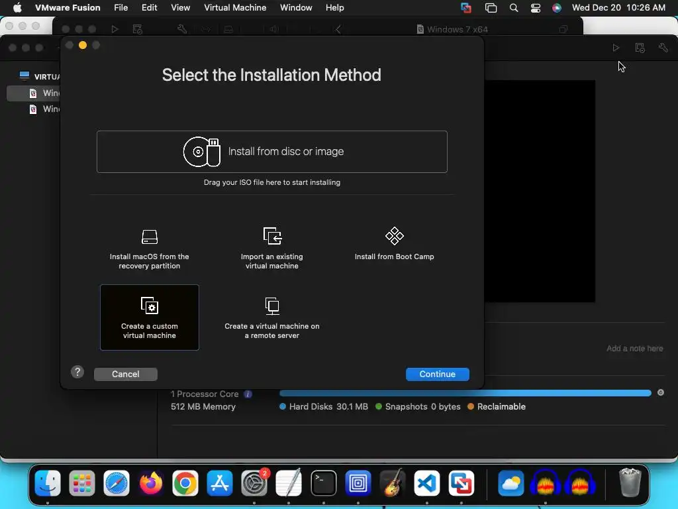678x509 pixels.
Task: Open Spotlight search in the menu bar
Action: click(x=514, y=7)
